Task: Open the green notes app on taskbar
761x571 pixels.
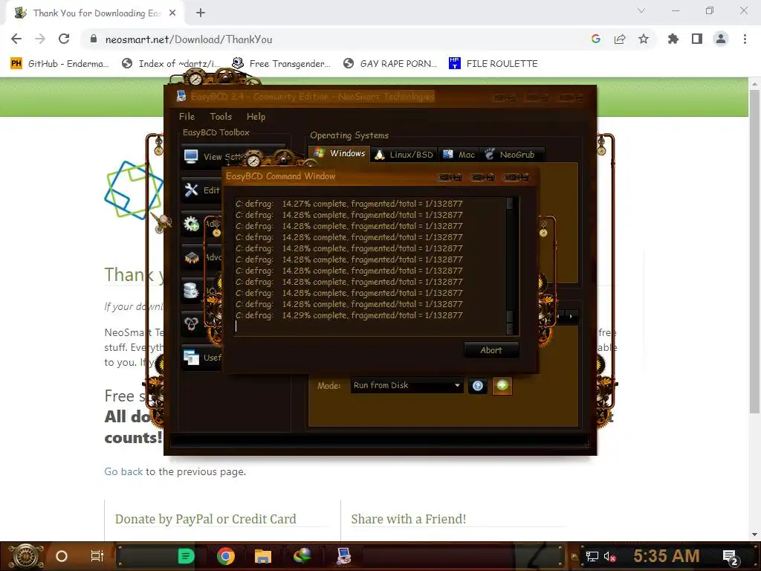Action: (186, 556)
